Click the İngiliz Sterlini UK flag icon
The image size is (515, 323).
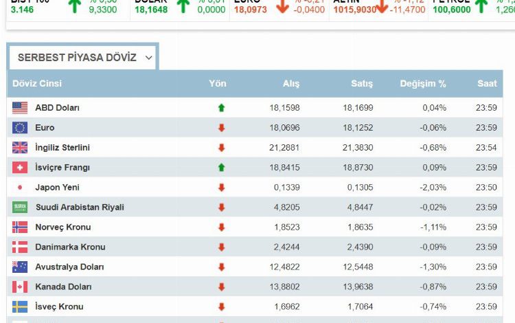pos(20,148)
